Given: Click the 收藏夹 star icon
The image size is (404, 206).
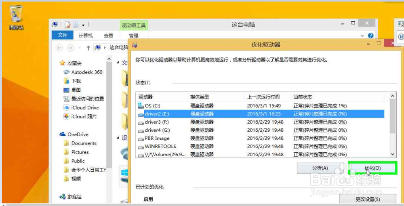Looking at the screenshot, I should [x=62, y=63].
